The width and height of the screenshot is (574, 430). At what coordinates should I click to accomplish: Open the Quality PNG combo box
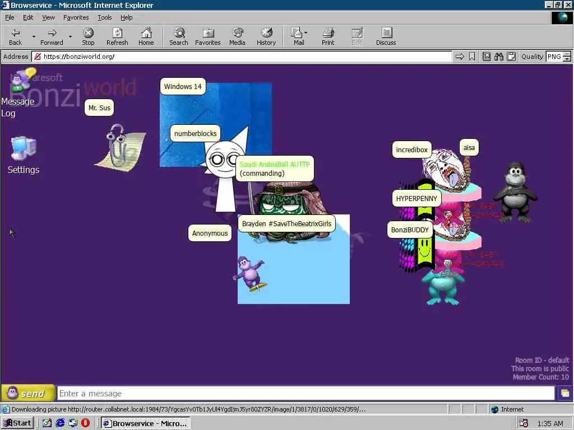(x=558, y=57)
